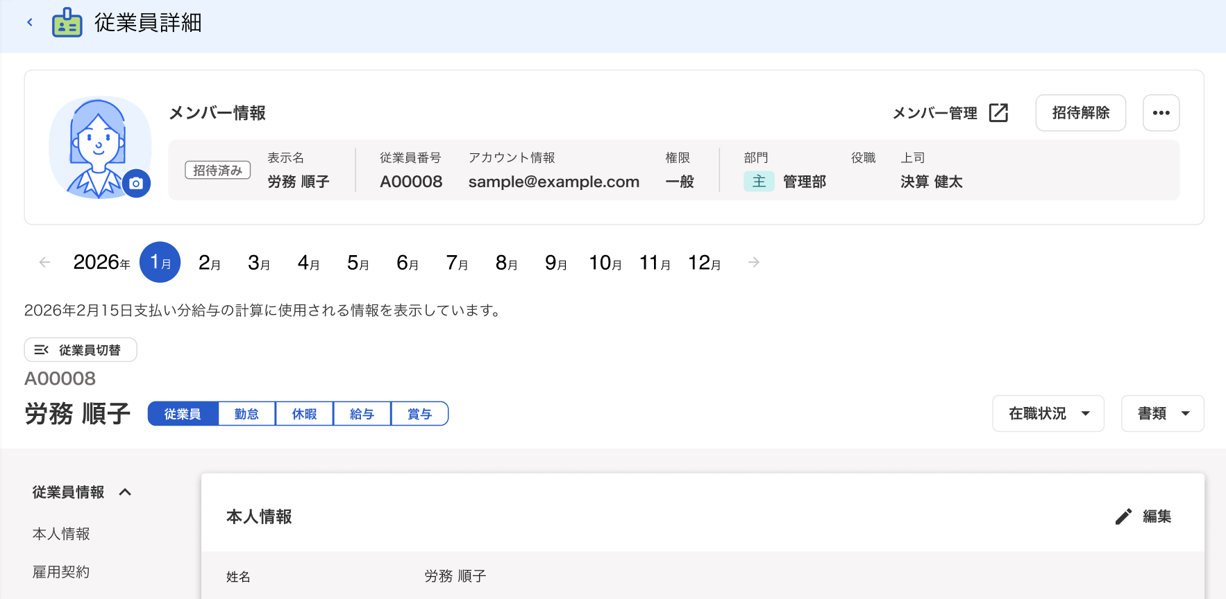Select month 9月
The height and width of the screenshot is (599, 1226).
(x=556, y=262)
